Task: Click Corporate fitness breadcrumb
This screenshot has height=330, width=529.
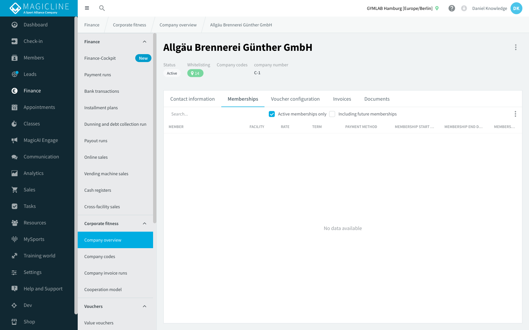Action: point(129,25)
